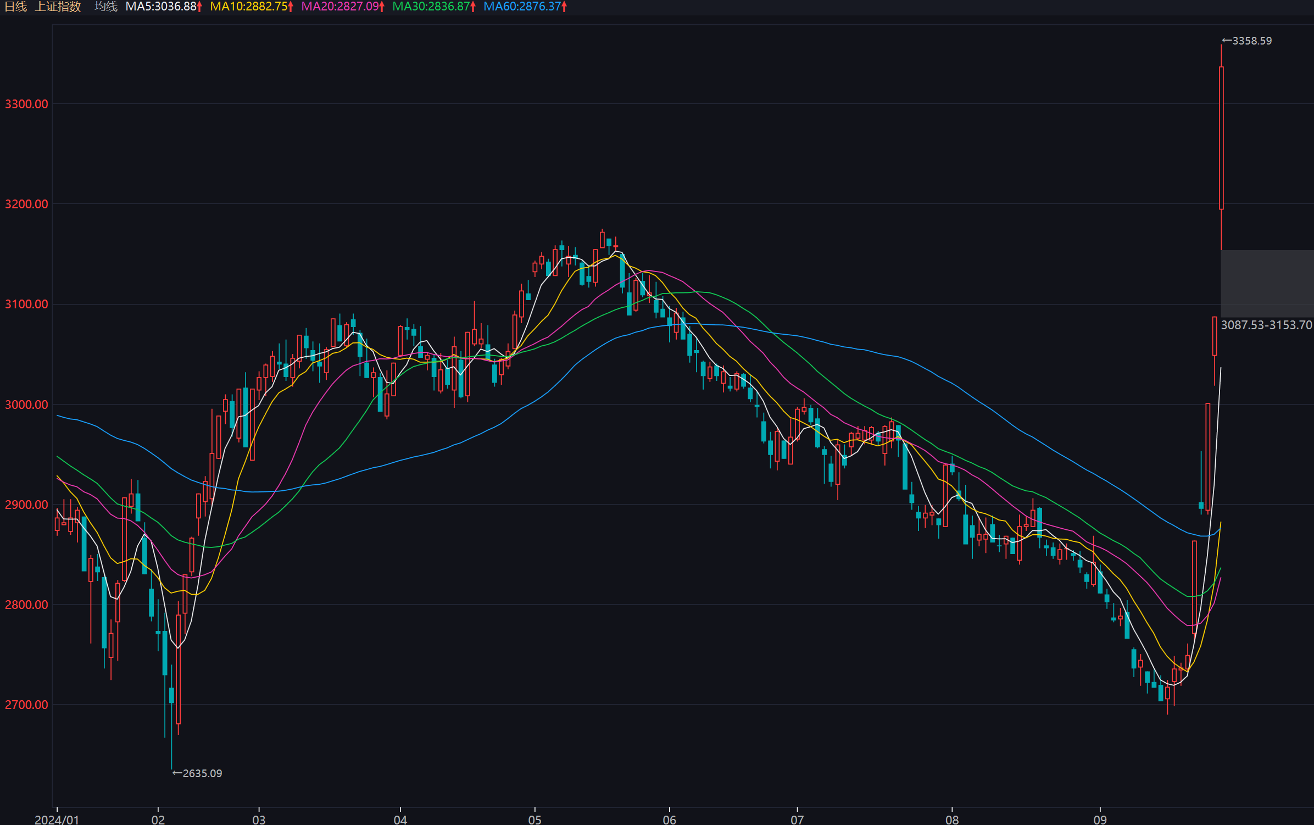The width and height of the screenshot is (1314, 825).
Task: Click the red up arrow after MA5 value
Action: coord(199,7)
